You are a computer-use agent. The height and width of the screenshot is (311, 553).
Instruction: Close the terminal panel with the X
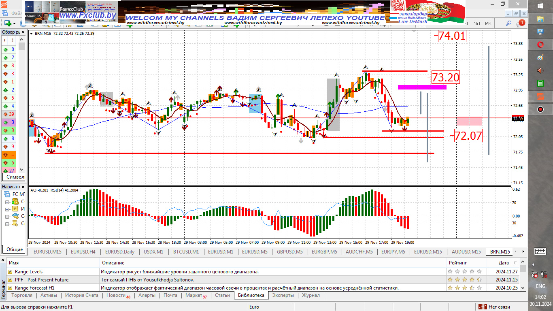point(3,260)
